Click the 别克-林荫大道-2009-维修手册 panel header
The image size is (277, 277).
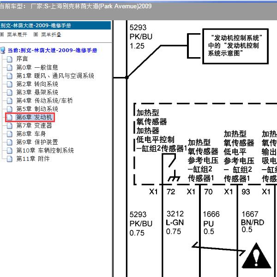(55, 25)
